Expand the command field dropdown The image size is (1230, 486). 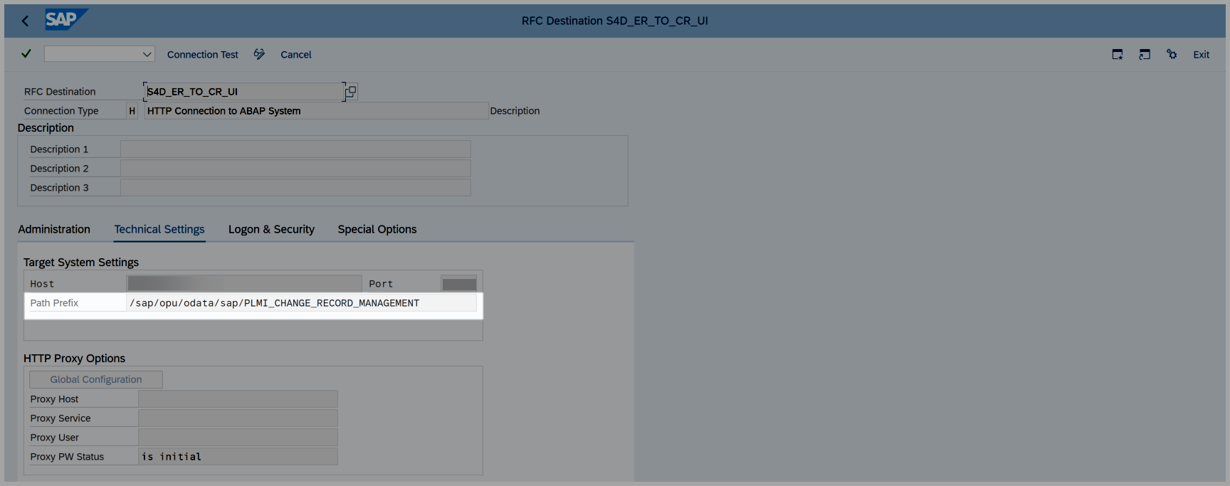(x=147, y=54)
